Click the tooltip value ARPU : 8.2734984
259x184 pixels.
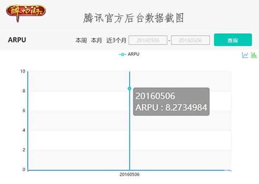tap(171, 107)
